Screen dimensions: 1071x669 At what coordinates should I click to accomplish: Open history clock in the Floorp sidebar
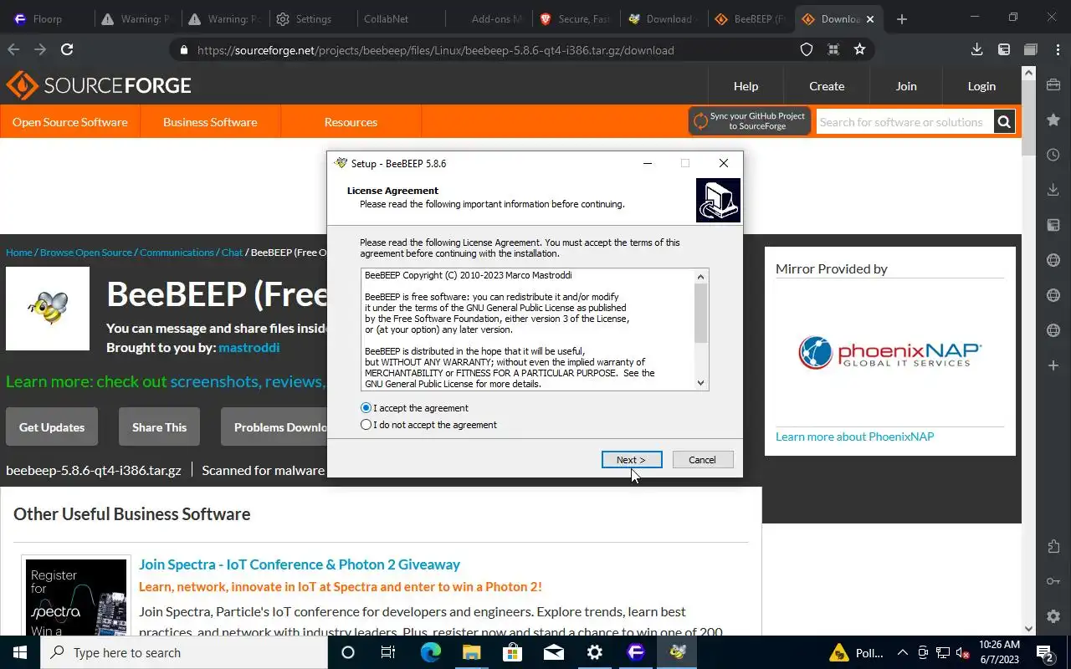[x=1053, y=156]
